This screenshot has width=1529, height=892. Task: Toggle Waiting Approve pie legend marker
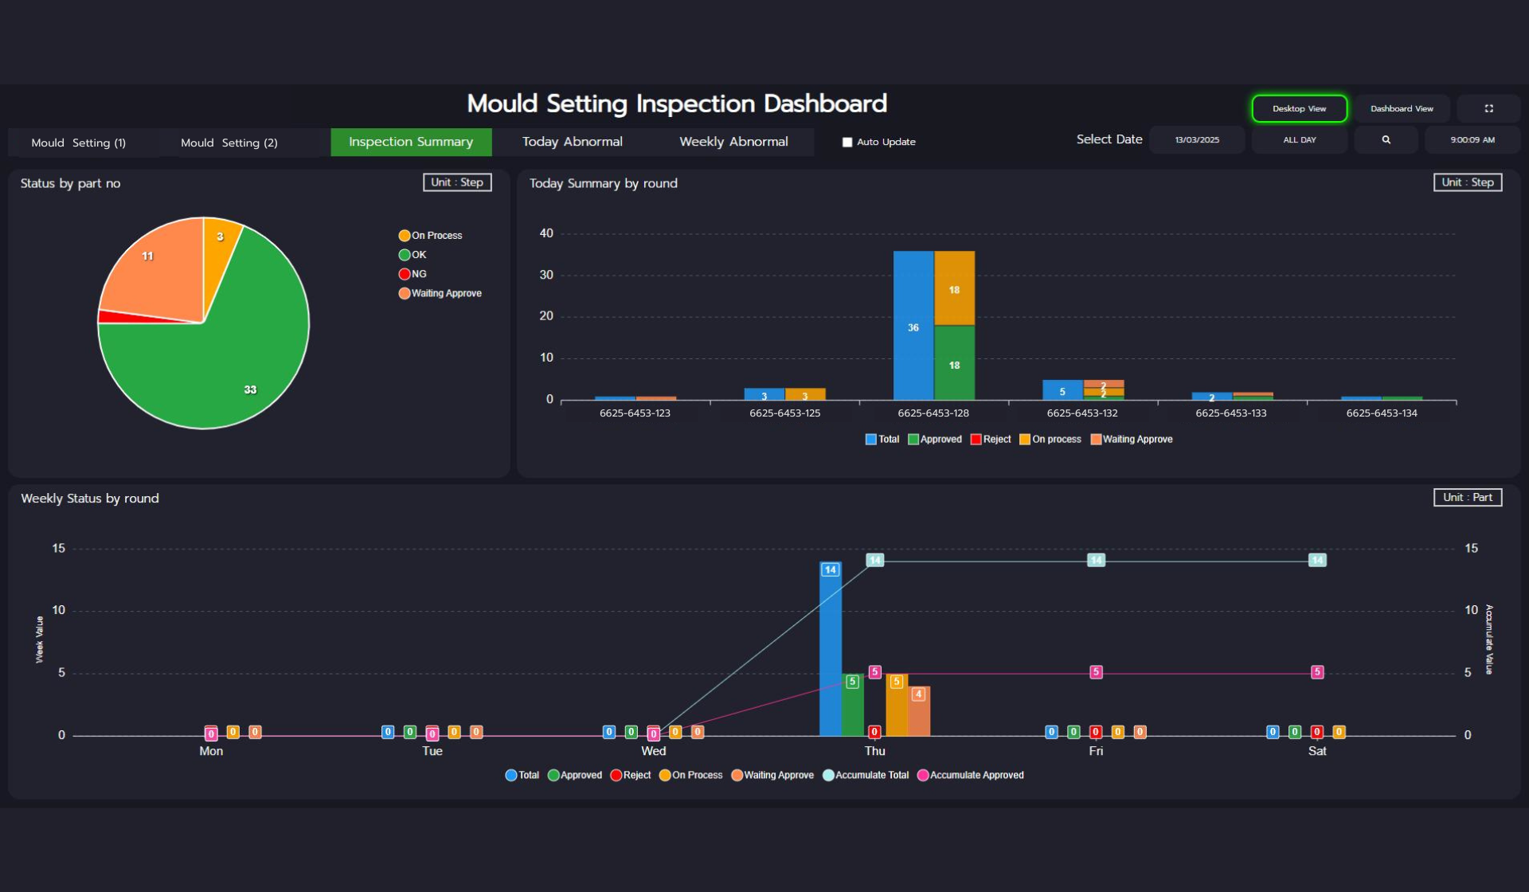405,293
